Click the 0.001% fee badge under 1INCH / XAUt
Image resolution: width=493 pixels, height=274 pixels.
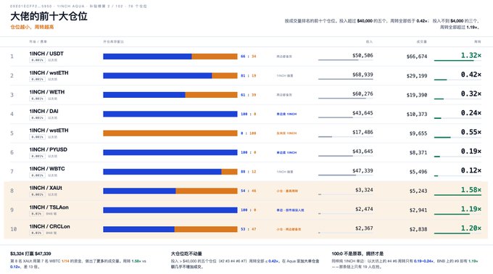point(38,194)
